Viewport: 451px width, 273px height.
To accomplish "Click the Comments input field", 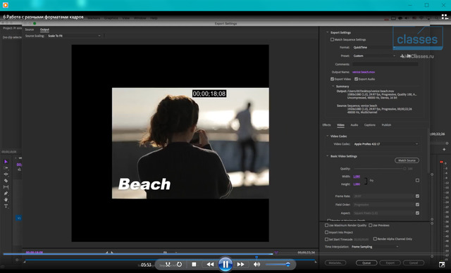I will [385, 64].
